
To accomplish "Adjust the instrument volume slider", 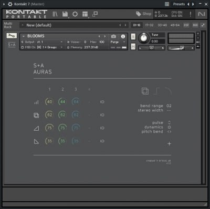I will pyautogui.click(x=181, y=48).
